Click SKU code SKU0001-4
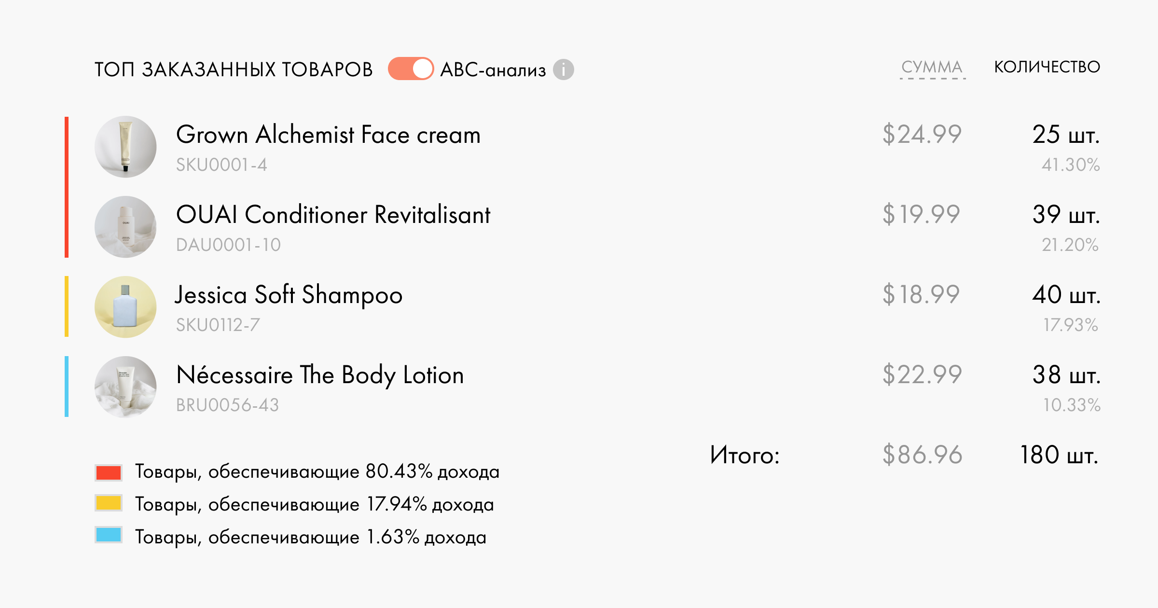Screen dimensions: 1158x608 [x=221, y=165]
